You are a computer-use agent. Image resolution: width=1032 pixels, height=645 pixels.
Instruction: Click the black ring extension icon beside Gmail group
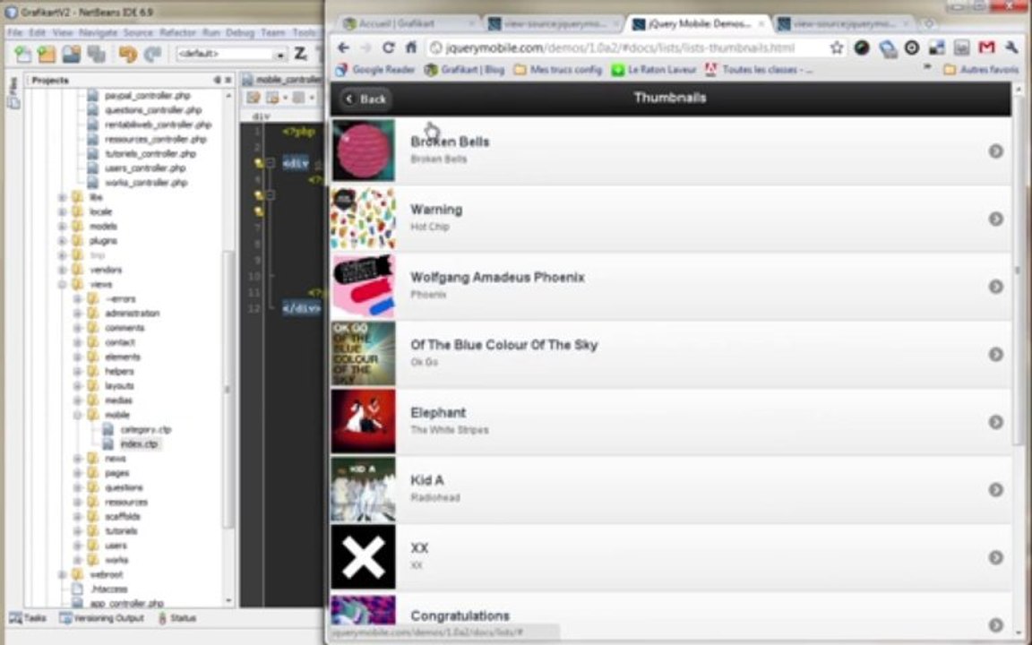coord(912,47)
